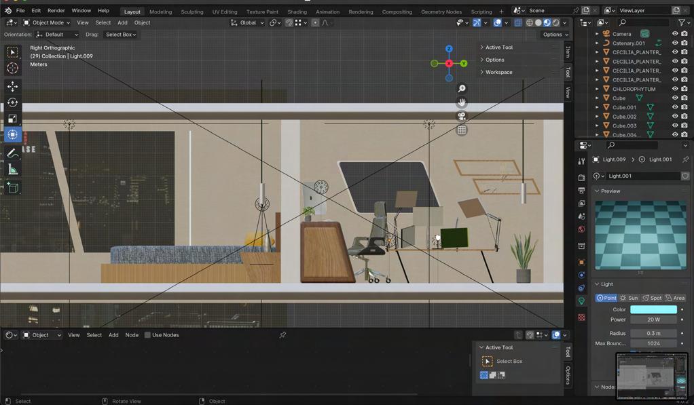Select the Rotate tool
694x405 pixels.
tap(12, 102)
